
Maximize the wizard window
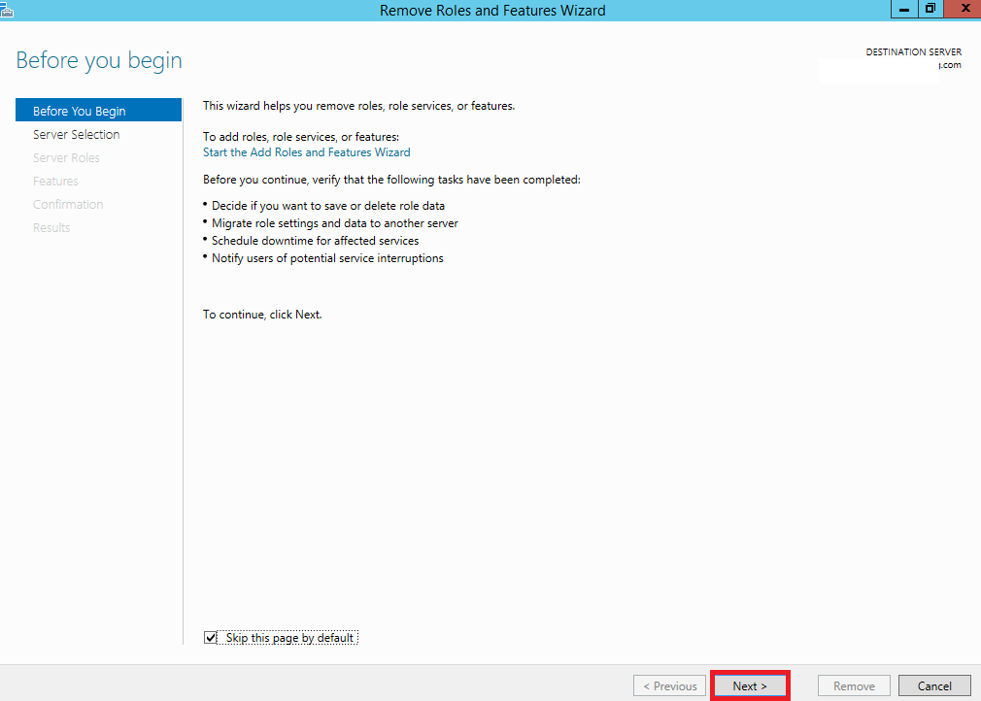coord(930,9)
